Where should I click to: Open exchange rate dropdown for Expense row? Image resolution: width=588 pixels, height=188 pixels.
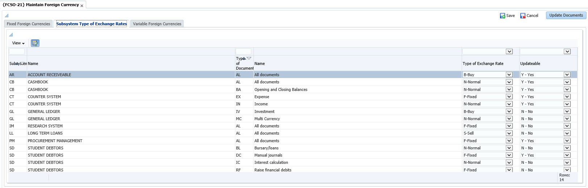click(x=509, y=97)
